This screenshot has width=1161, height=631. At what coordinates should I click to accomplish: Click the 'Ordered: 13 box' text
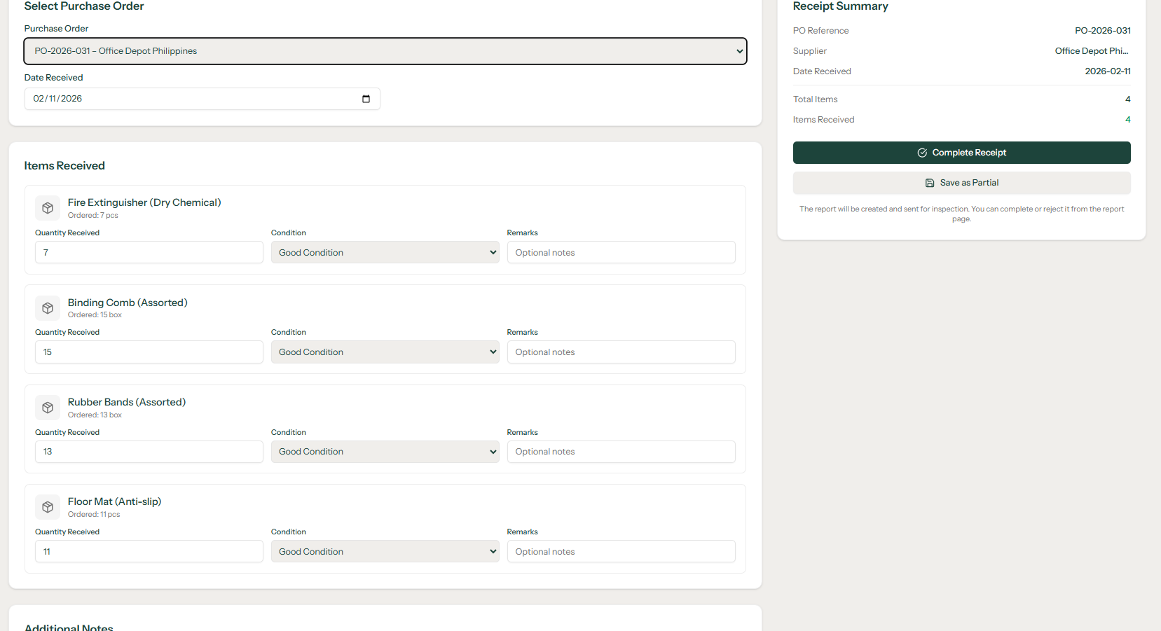pyautogui.click(x=95, y=415)
